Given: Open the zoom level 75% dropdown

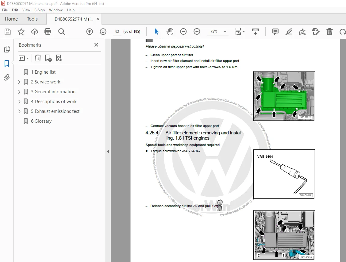Looking at the screenshot, I should point(225,32).
